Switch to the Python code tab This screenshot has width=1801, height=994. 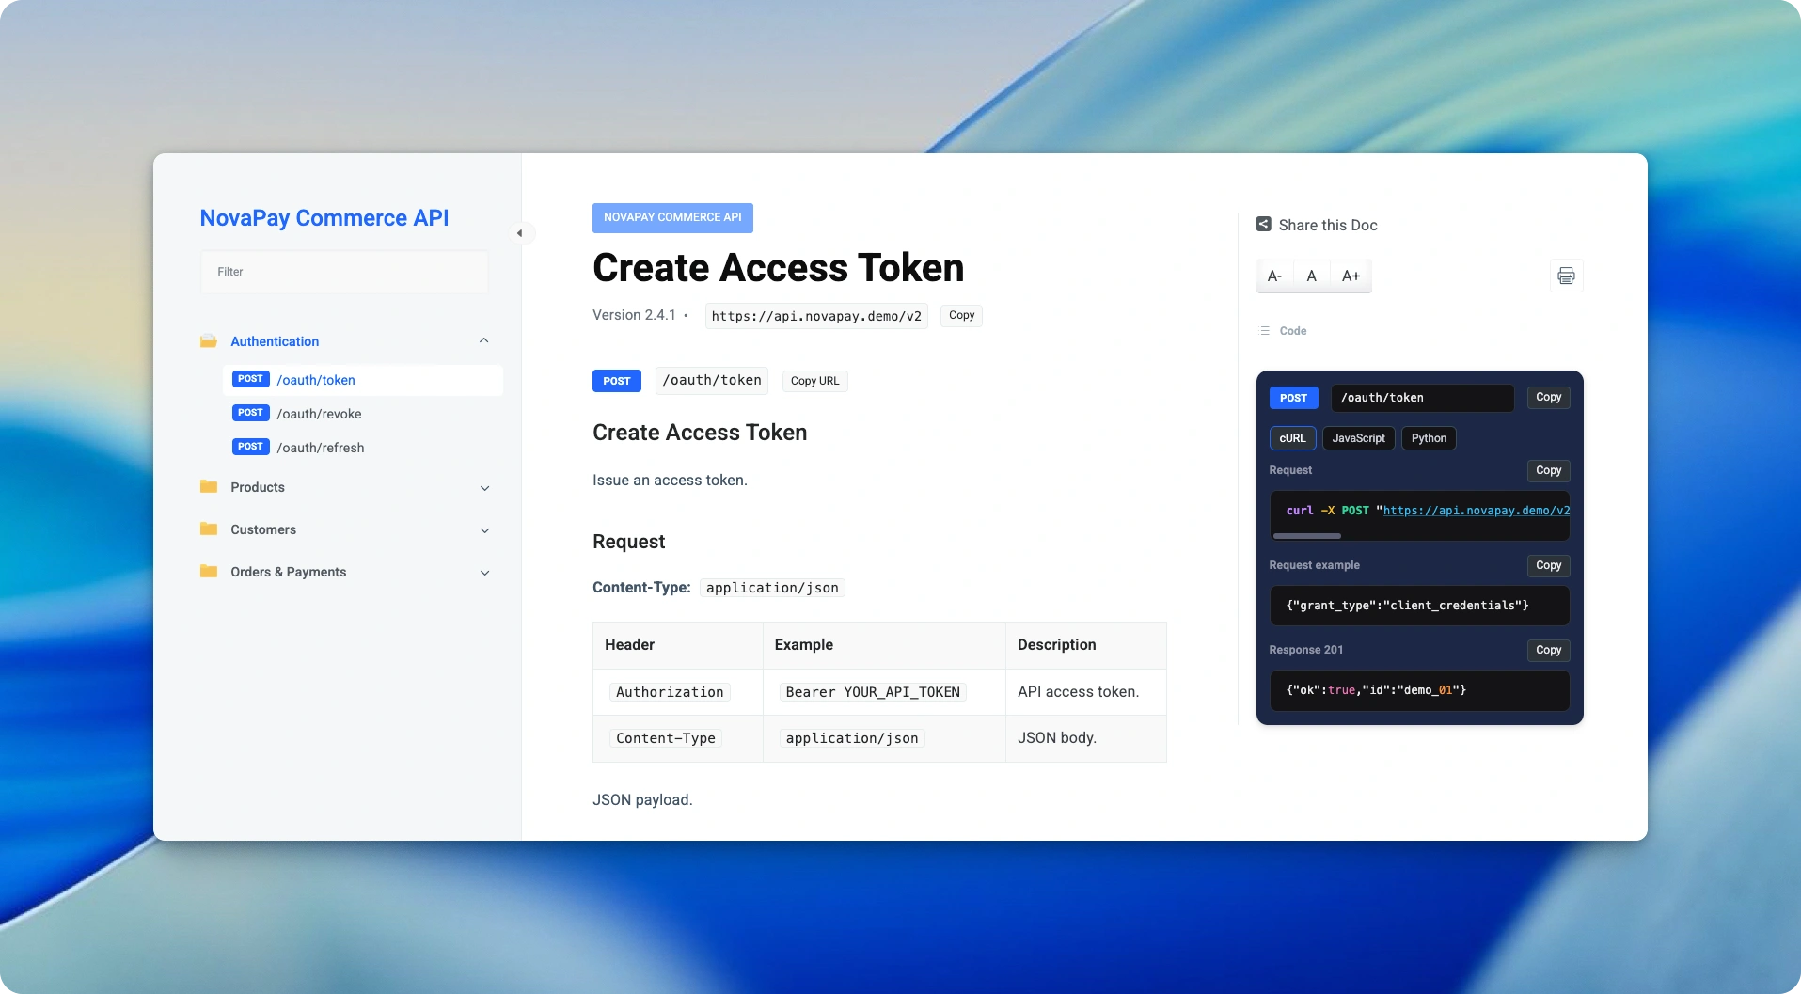pos(1429,438)
